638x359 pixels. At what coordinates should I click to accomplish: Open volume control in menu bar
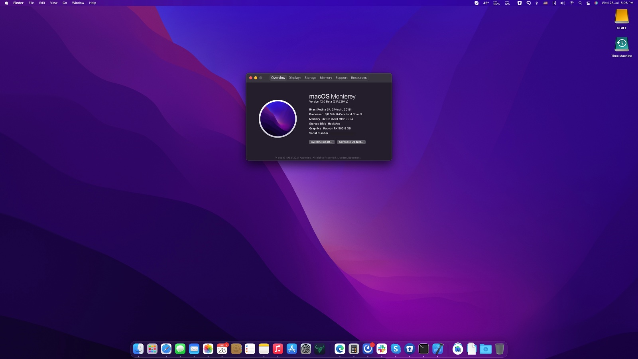click(x=563, y=3)
